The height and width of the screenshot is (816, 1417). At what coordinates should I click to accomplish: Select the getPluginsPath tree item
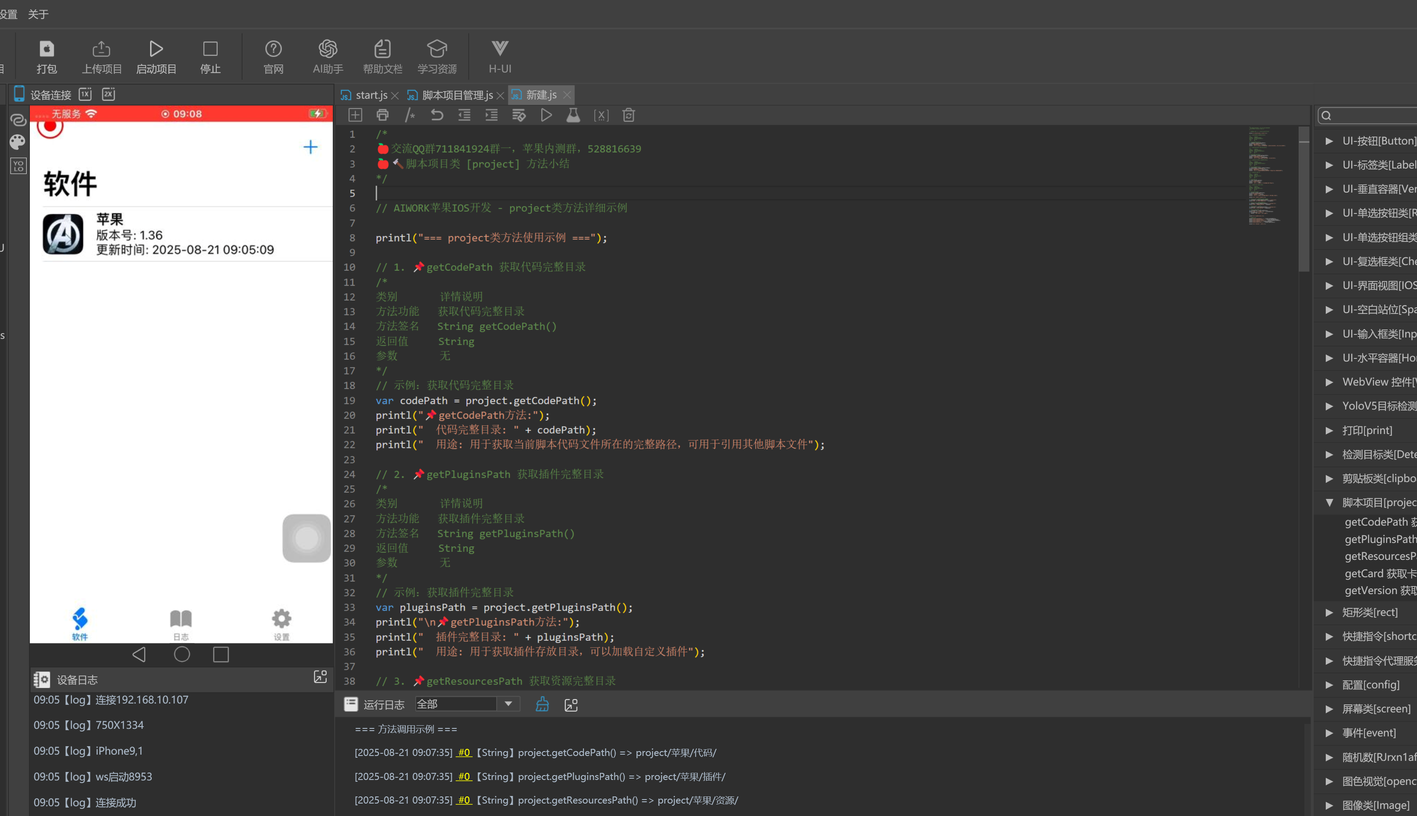tap(1380, 539)
